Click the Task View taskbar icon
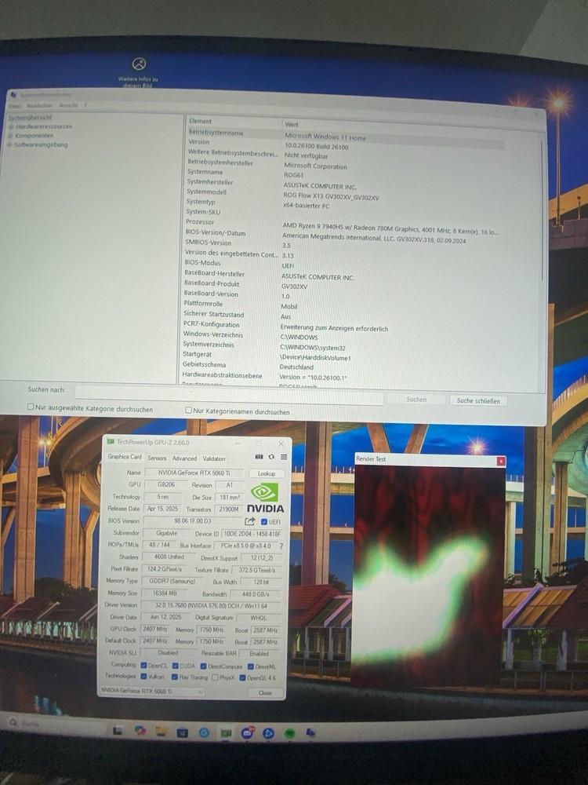The width and height of the screenshot is (588, 785). (x=118, y=731)
